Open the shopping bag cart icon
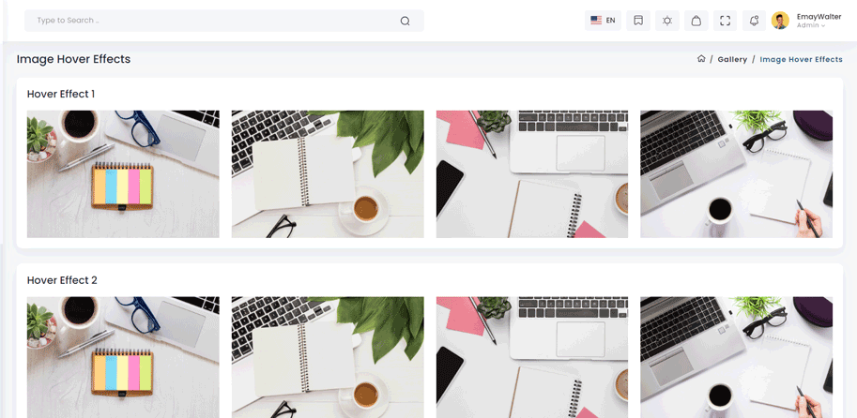This screenshot has width=857, height=418. 696,21
